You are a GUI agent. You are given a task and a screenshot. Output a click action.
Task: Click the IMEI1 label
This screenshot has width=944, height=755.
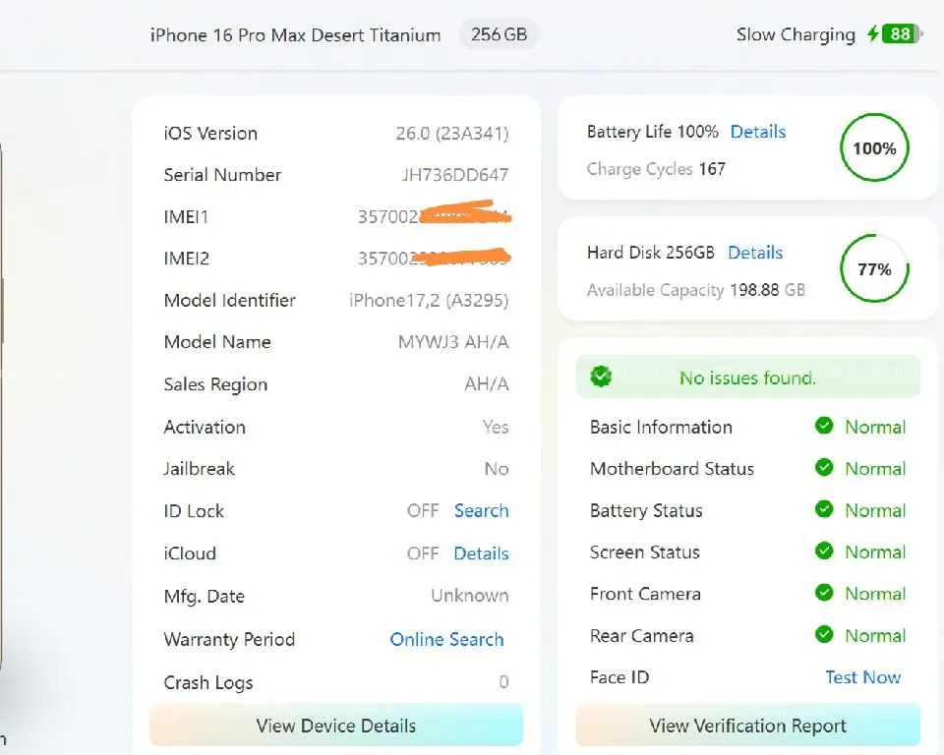pos(186,216)
